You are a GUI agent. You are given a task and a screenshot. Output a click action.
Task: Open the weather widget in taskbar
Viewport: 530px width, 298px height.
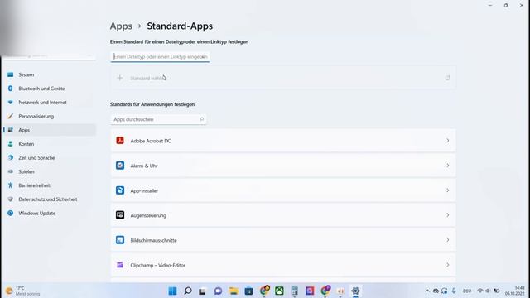[x=23, y=291]
